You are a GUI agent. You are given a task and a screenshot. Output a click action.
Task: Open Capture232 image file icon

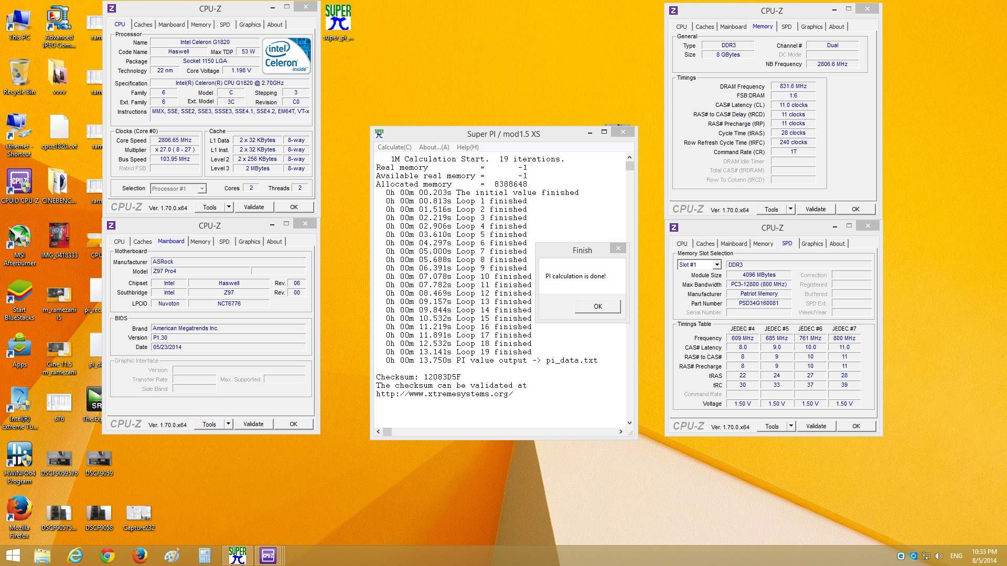click(138, 518)
